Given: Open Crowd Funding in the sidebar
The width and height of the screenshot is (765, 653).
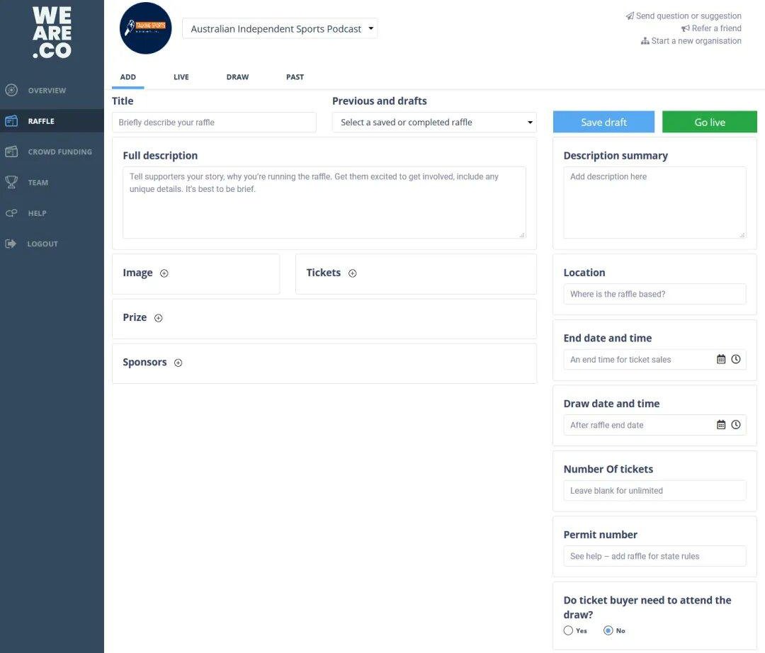Looking at the screenshot, I should 59,152.
